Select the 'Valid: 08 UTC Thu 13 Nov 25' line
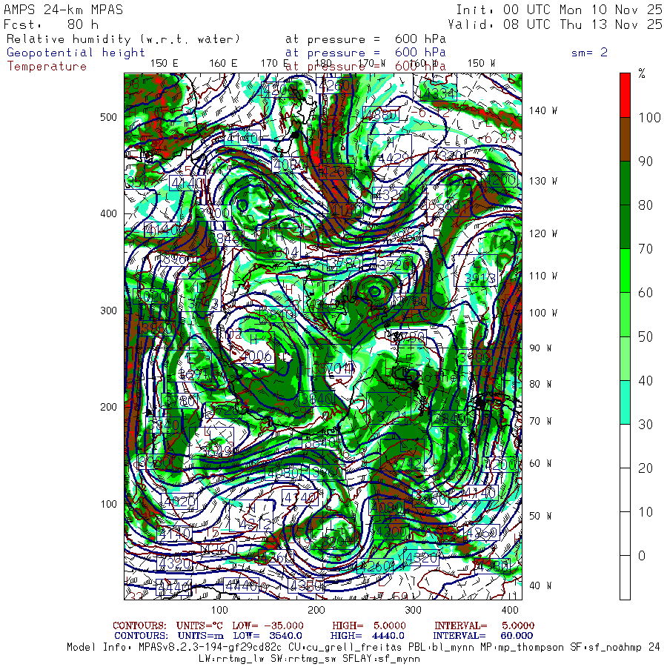The width and height of the screenshot is (667, 667). tap(555, 24)
